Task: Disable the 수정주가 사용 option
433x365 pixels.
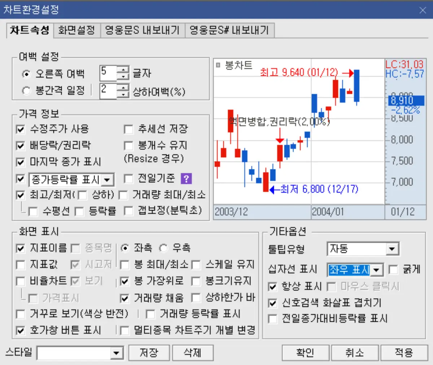Action: click(x=21, y=129)
